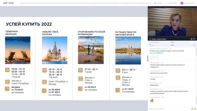Open the YouTube link in chat
The height and width of the screenshot is (111, 197).
coord(156,53)
